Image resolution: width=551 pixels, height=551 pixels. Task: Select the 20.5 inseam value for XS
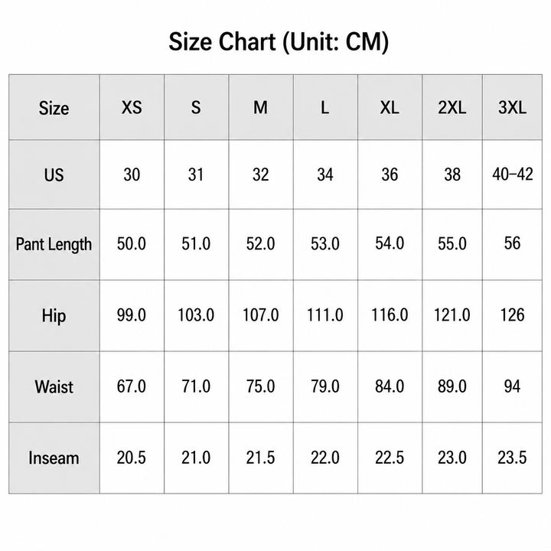(132, 458)
